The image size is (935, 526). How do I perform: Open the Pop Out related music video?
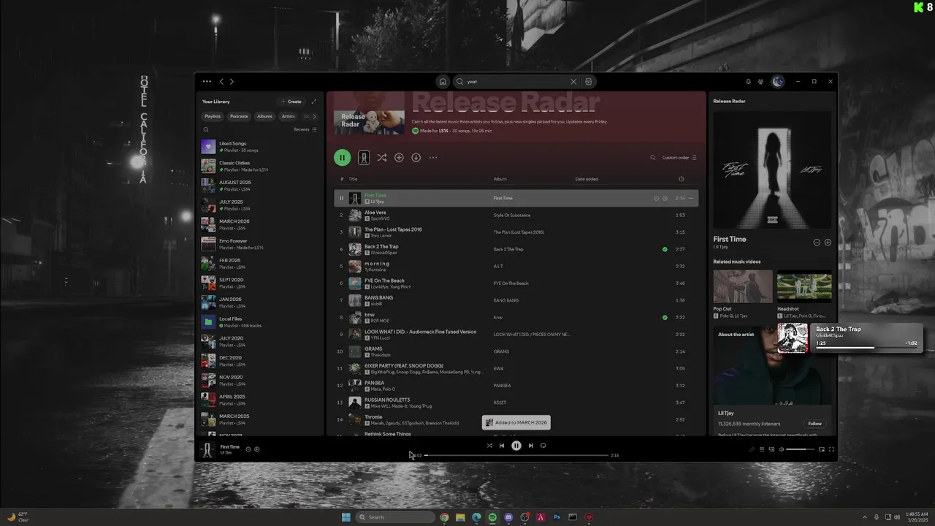tap(743, 293)
